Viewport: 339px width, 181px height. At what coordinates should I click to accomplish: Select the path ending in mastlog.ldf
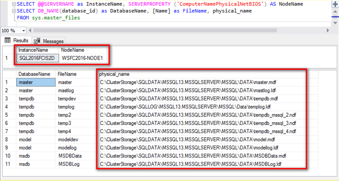(x=188, y=91)
